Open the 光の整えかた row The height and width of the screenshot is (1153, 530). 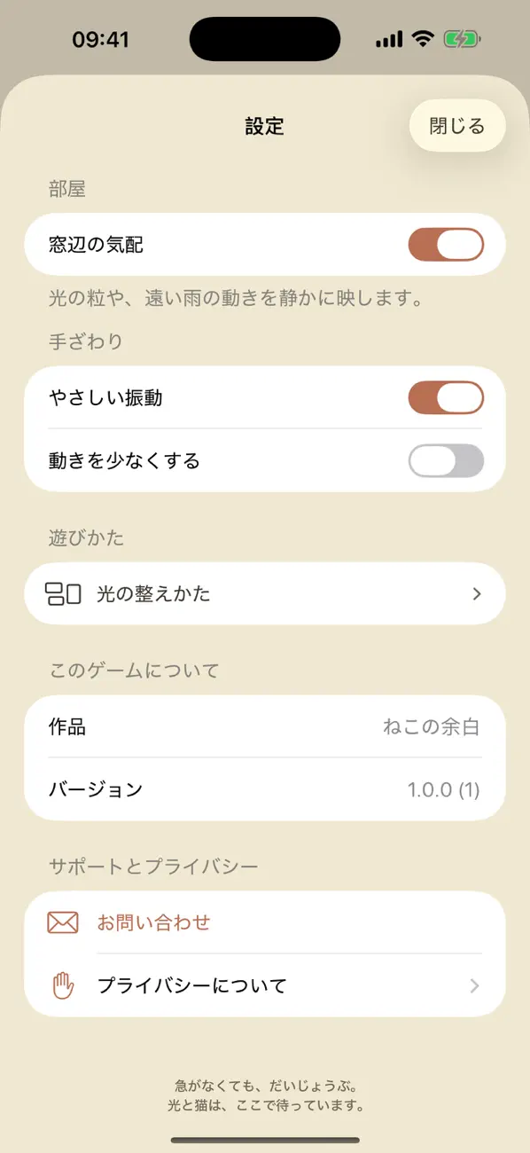point(265,593)
